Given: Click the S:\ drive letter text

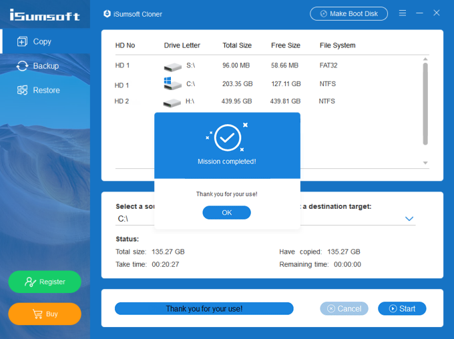Looking at the screenshot, I should [191, 65].
